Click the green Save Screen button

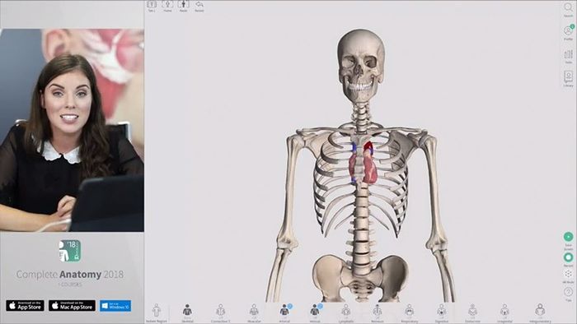tap(568, 237)
